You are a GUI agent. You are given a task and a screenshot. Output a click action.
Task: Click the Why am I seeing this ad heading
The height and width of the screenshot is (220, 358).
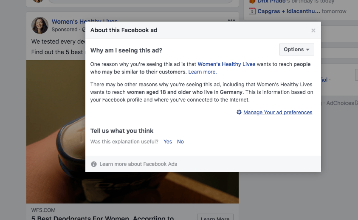click(126, 50)
